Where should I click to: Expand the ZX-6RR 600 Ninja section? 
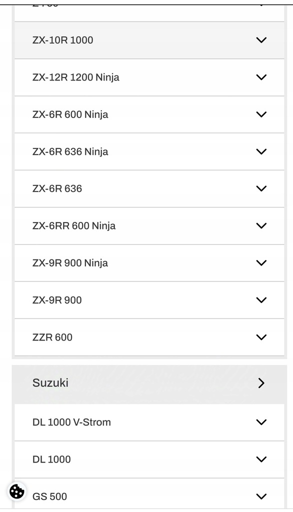[x=149, y=226]
